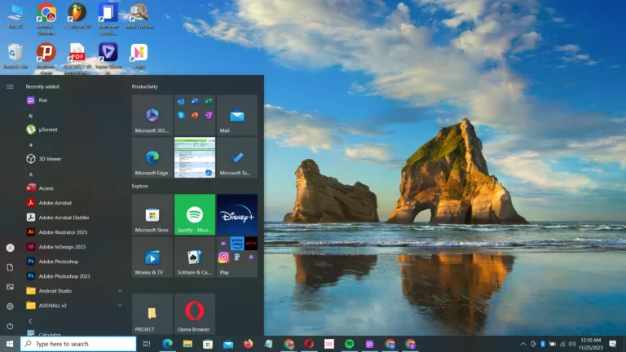Open Edge from the taskbar
The image size is (626, 352).
pyautogui.click(x=167, y=344)
